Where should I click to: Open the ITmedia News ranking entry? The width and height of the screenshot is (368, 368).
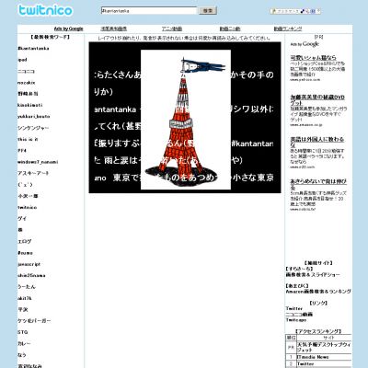(313, 357)
